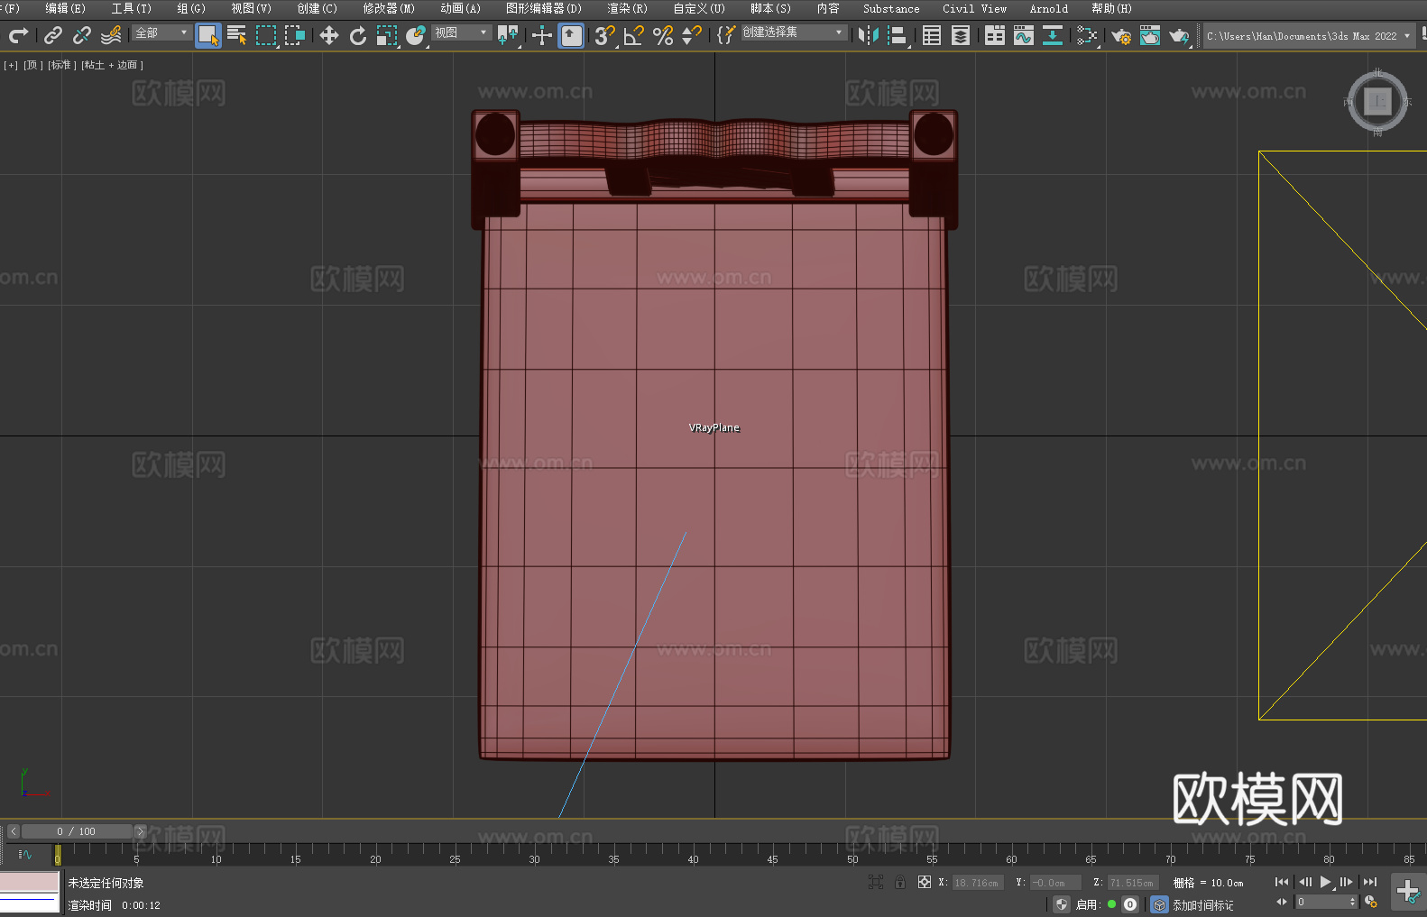Open Layer Explorer icon
Image resolution: width=1427 pixels, height=917 pixels.
(x=961, y=35)
